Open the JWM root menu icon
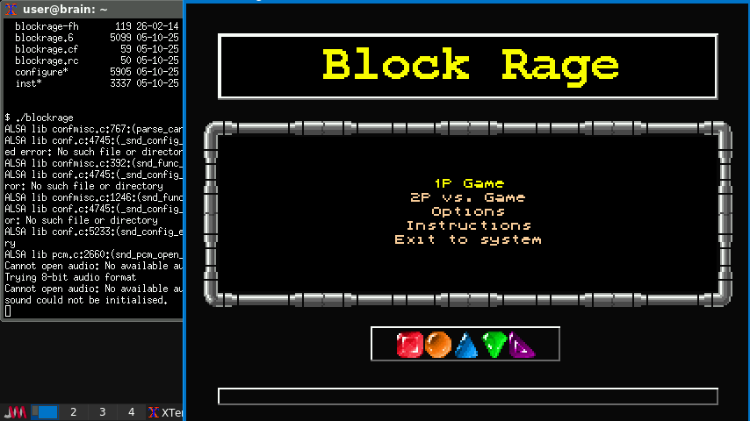Image resolution: width=750 pixels, height=421 pixels. [x=15, y=412]
